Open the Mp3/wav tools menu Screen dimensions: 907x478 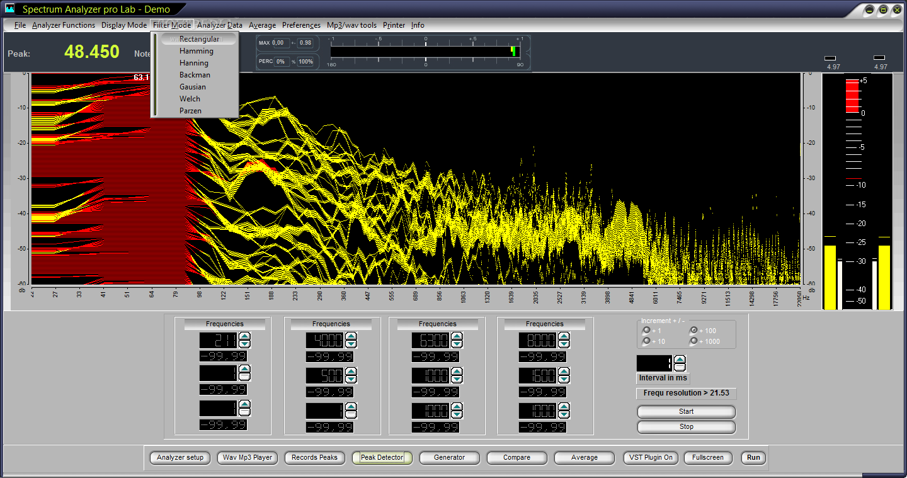(351, 25)
